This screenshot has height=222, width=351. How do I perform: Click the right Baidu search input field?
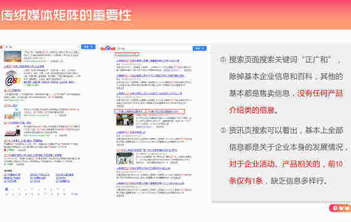click(155, 48)
